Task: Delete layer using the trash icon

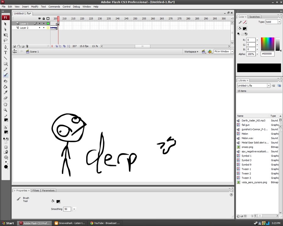Action: (27, 46)
